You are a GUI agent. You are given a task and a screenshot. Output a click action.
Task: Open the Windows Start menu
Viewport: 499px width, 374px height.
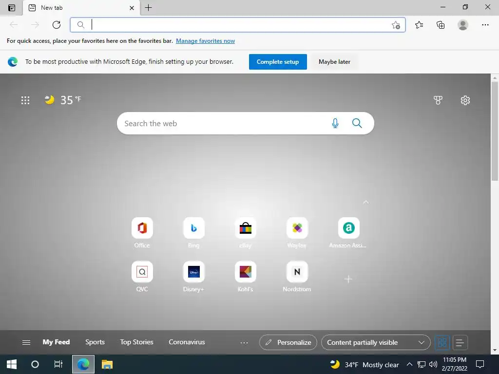click(x=12, y=364)
